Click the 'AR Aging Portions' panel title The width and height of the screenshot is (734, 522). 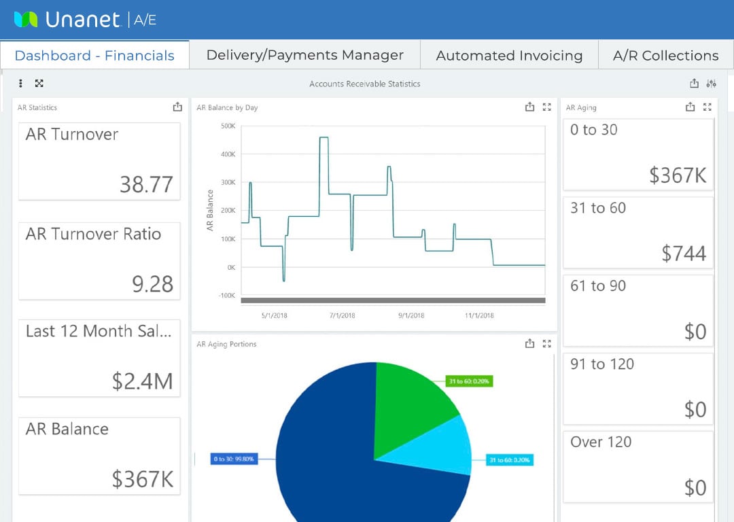click(x=226, y=344)
